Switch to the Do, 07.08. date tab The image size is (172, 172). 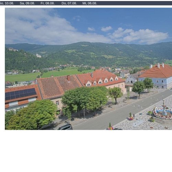[x=69, y=3]
